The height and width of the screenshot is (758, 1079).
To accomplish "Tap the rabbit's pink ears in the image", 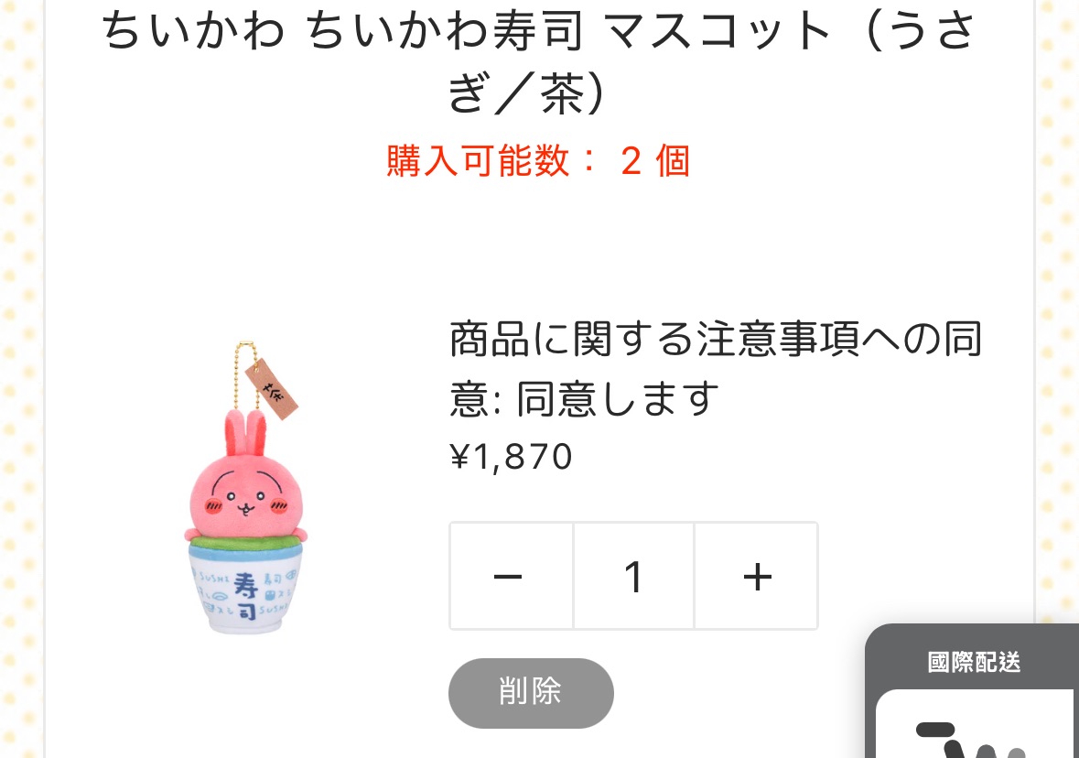I will coord(245,434).
